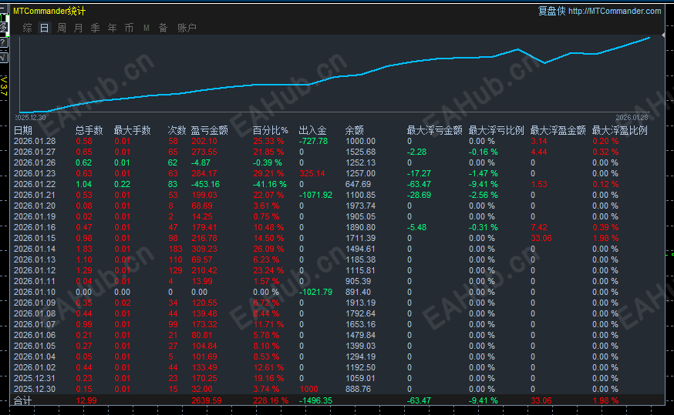Image resolution: width=674 pixels, height=415 pixels.
Task: Click the 总手数 column header
Action: pos(89,130)
